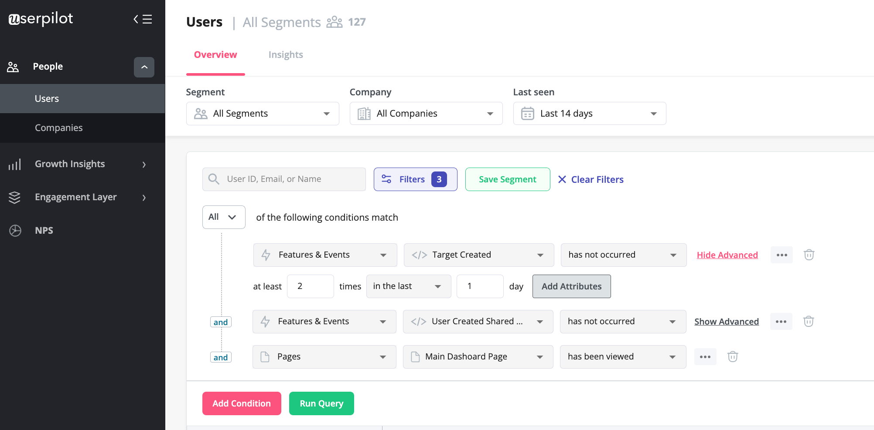Select the People icon in the sidebar
Viewport: 874px width, 430px height.
[x=13, y=67]
